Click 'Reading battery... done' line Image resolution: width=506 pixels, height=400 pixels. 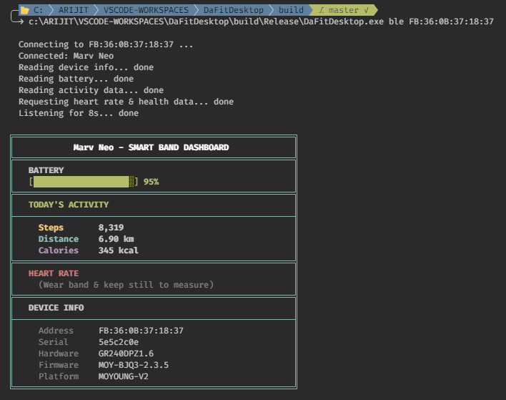point(76,79)
